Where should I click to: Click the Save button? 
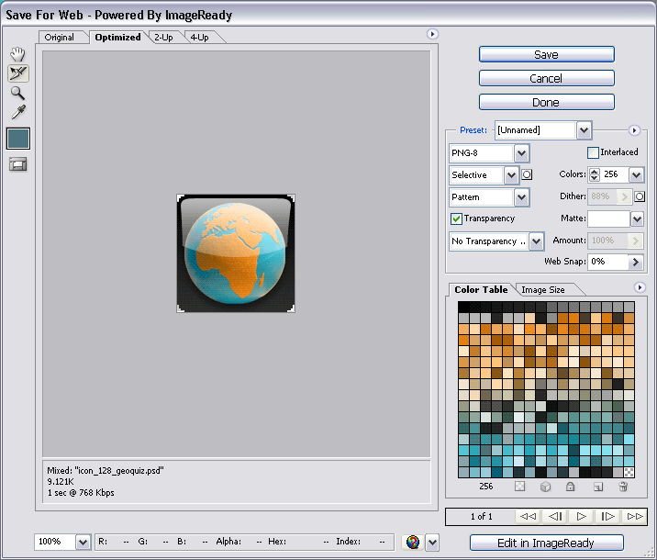[x=547, y=54]
